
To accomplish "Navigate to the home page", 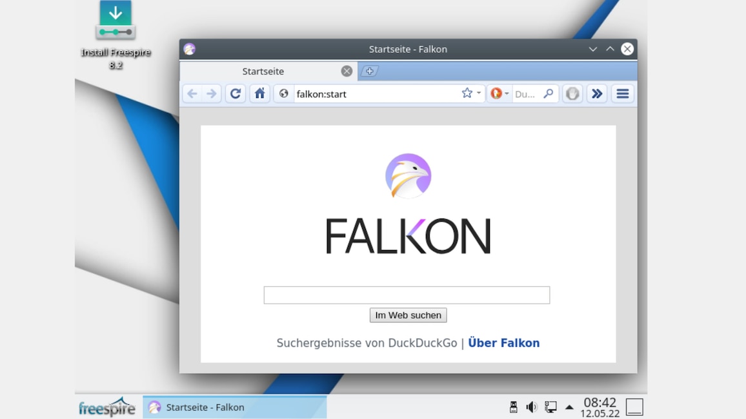I will point(259,93).
